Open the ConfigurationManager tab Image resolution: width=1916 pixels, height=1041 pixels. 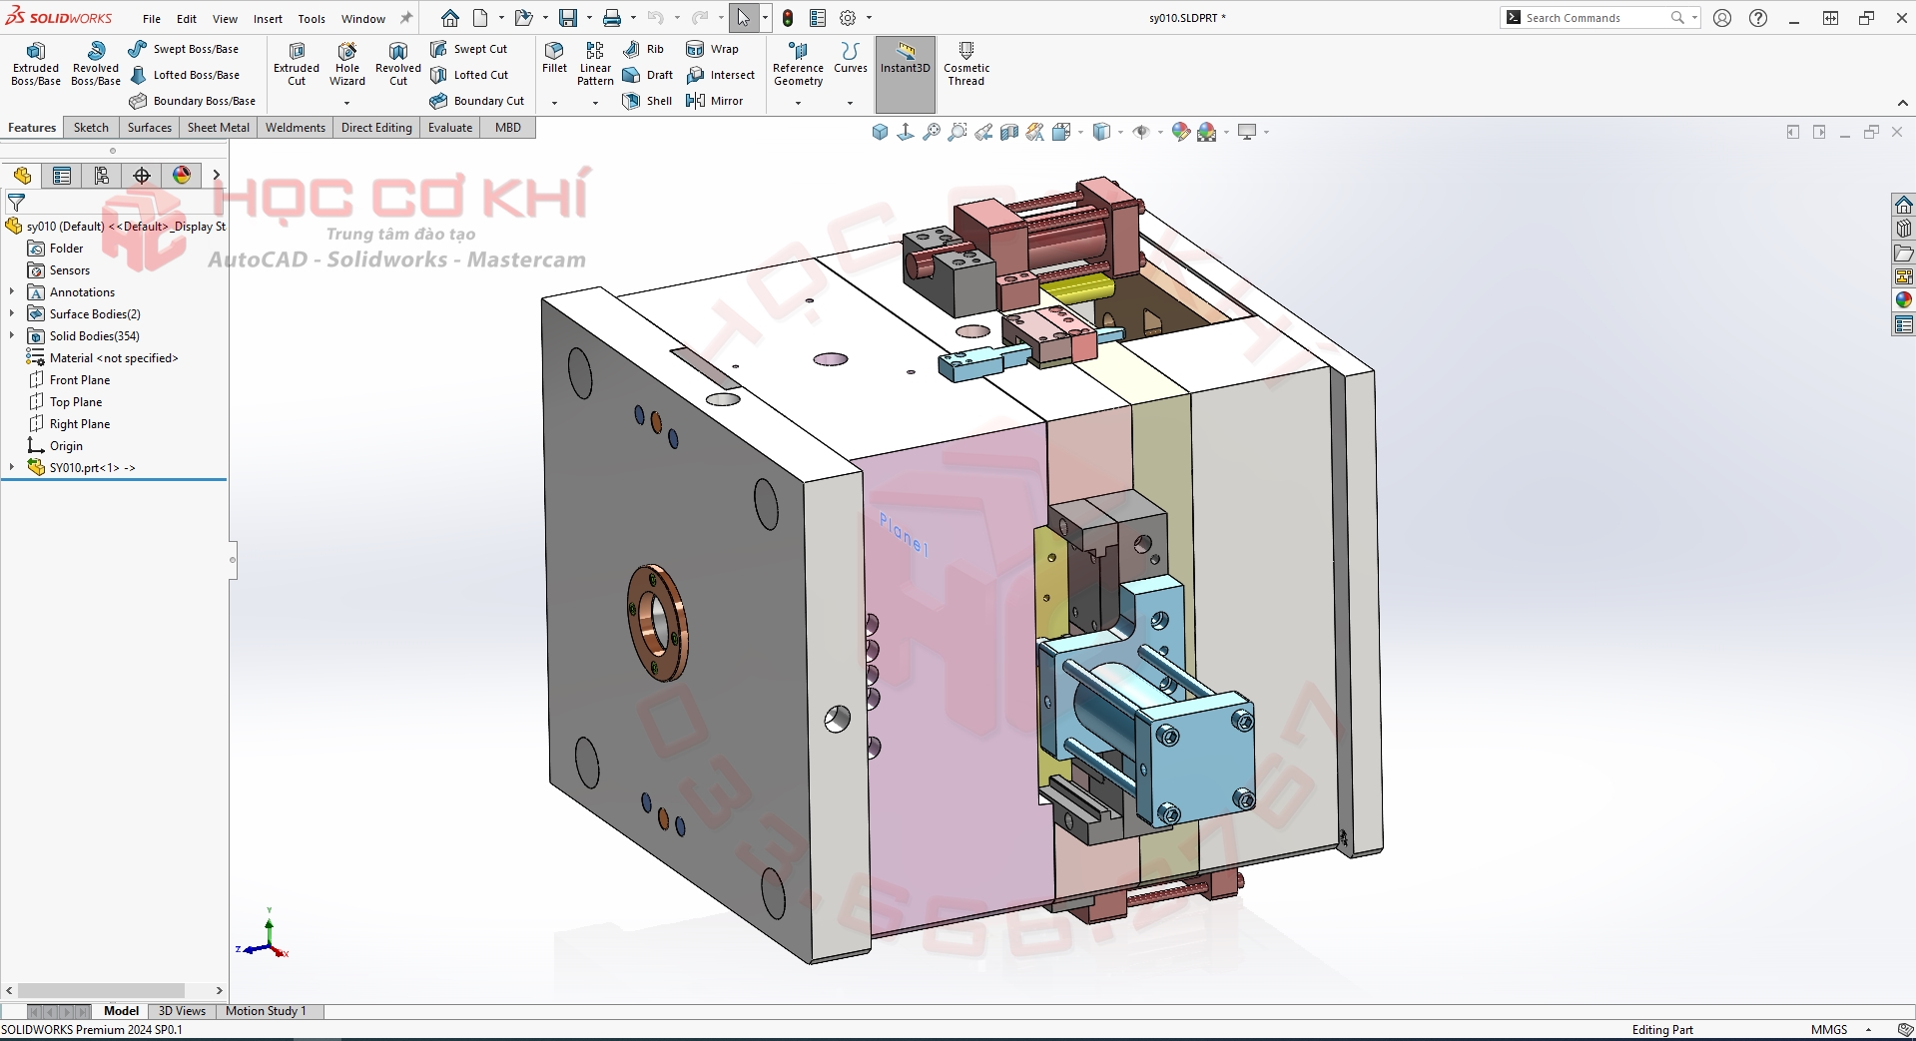pos(102,176)
